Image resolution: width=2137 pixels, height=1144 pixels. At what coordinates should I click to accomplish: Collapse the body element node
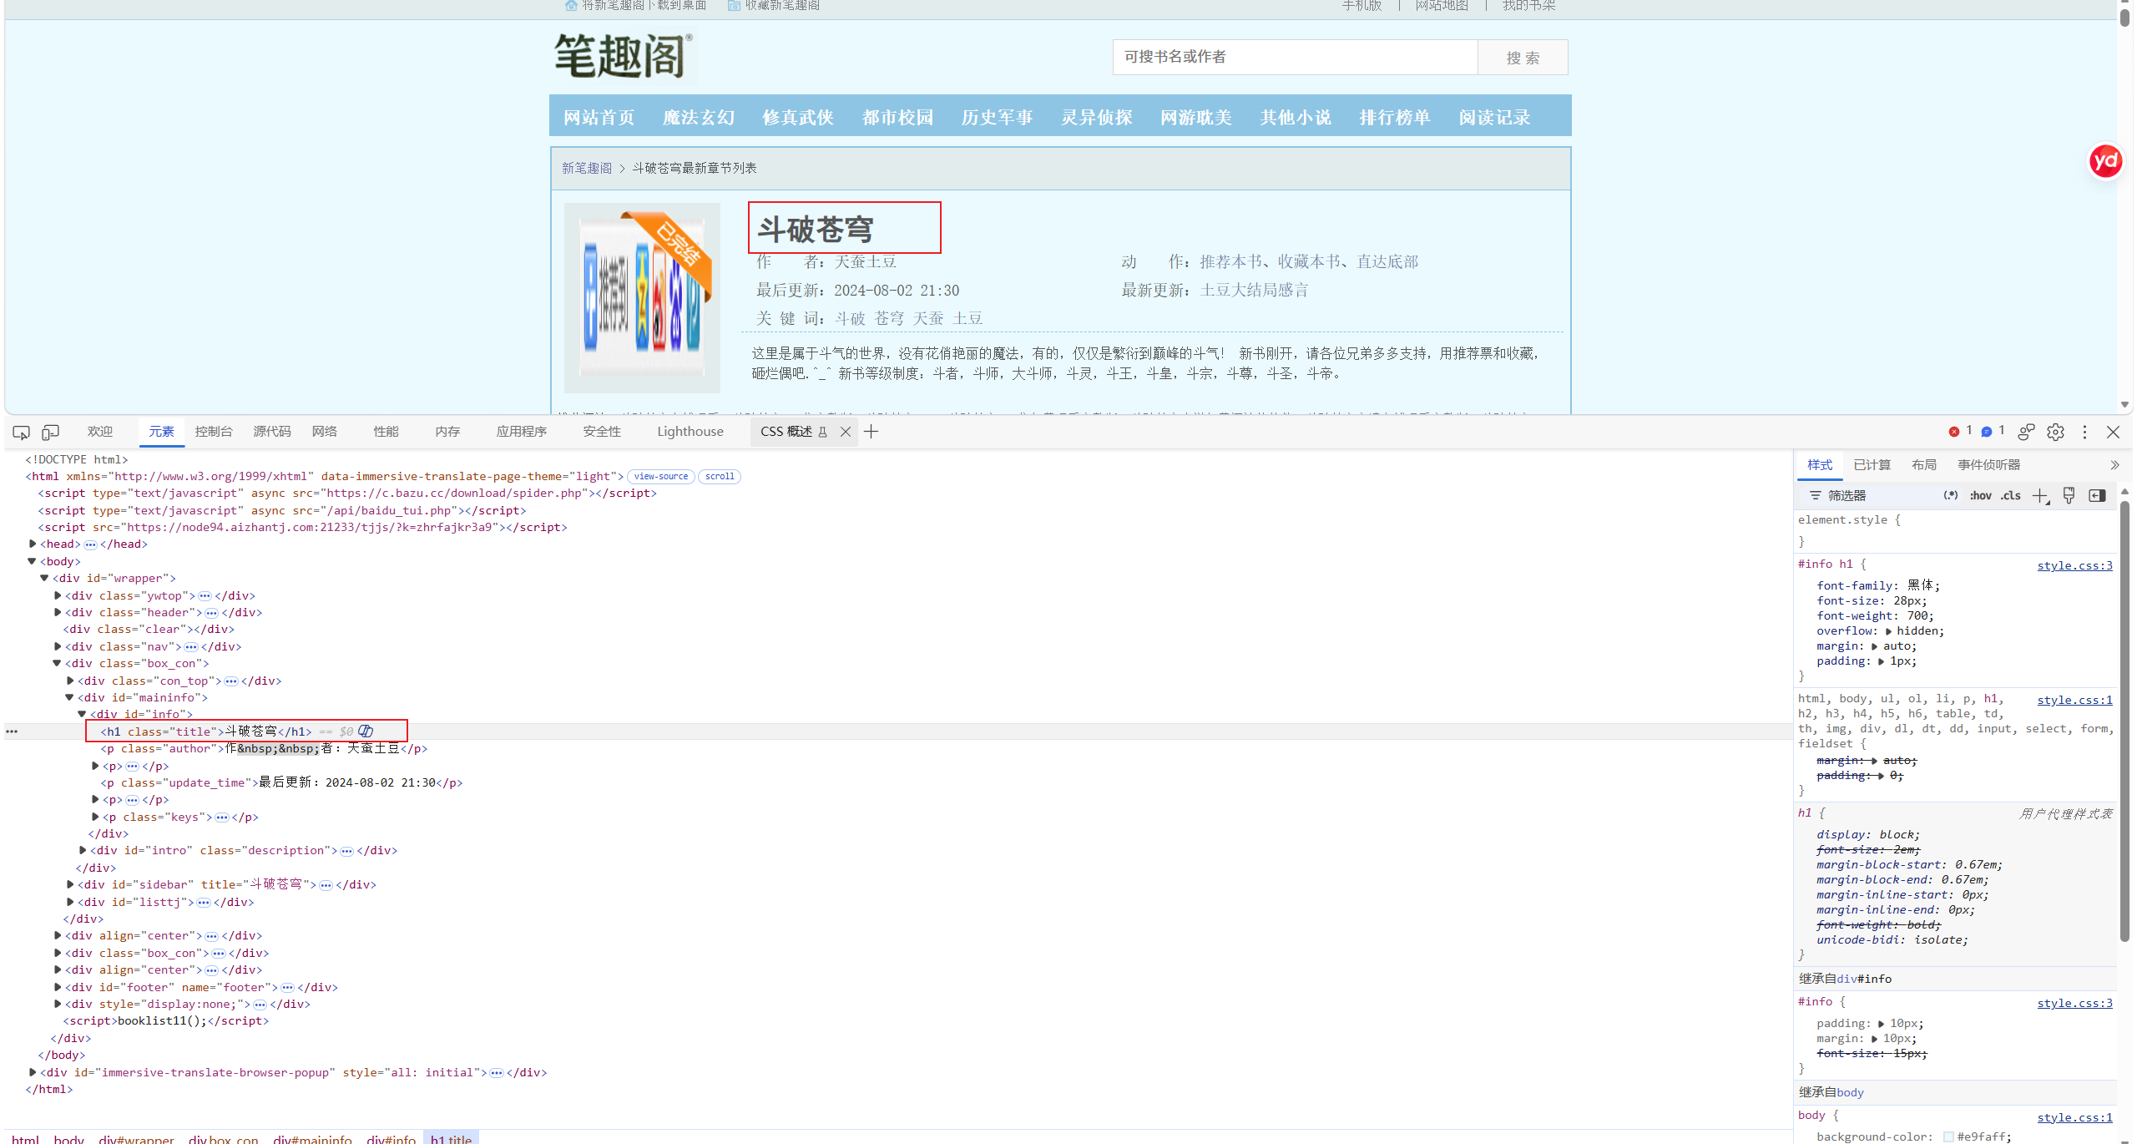33,561
